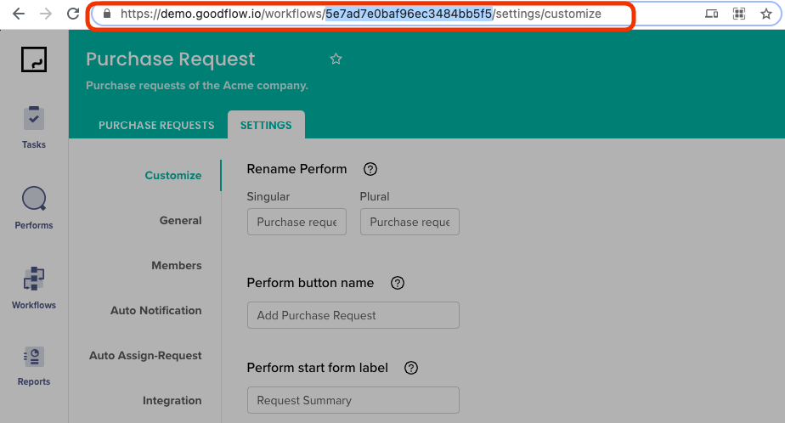The height and width of the screenshot is (423, 785).
Task: Reload the page with refresh icon
Action: click(73, 14)
